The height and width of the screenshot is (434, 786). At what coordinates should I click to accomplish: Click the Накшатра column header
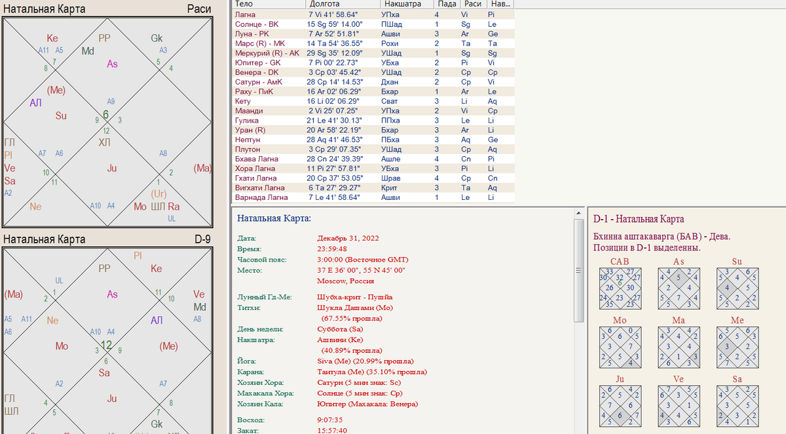406,4
